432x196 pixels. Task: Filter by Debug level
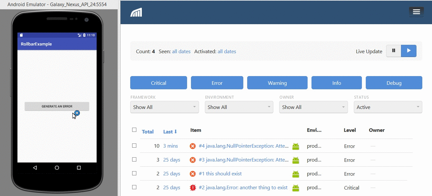tap(394, 83)
